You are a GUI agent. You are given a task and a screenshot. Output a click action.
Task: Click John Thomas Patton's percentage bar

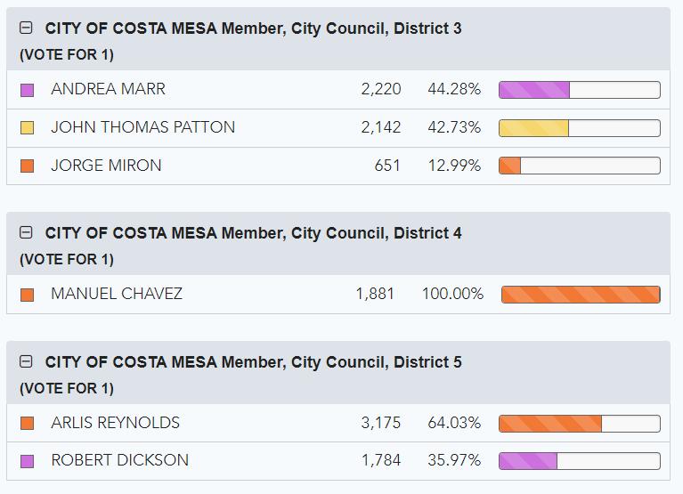(x=579, y=128)
